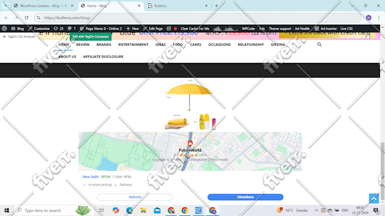Click the blue Directions button
Image resolution: width=385 pixels, height=216 pixels.
pyautogui.click(x=245, y=197)
